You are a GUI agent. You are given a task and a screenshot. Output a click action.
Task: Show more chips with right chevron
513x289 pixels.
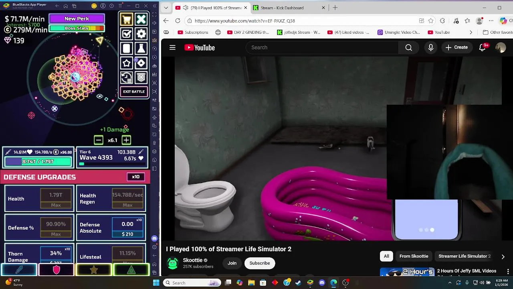(x=503, y=256)
